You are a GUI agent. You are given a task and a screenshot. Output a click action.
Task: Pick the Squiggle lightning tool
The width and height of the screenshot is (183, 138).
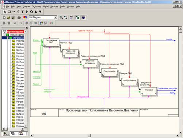tap(18, 12)
